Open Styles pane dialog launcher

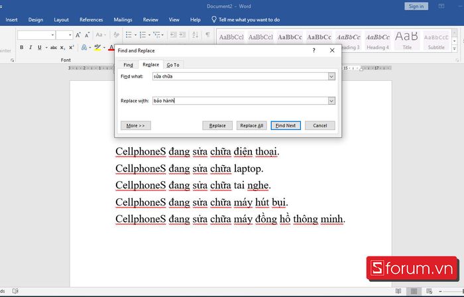click(x=457, y=60)
